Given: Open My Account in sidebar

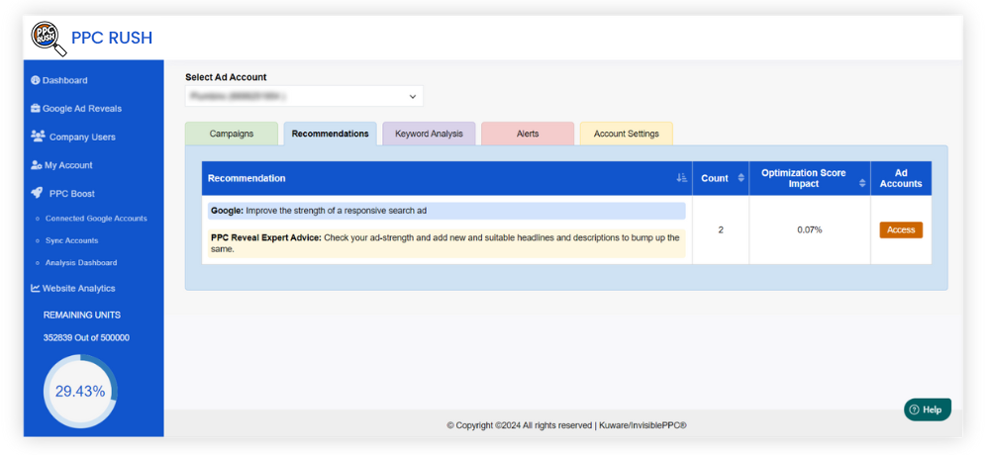Looking at the screenshot, I should [x=61, y=165].
